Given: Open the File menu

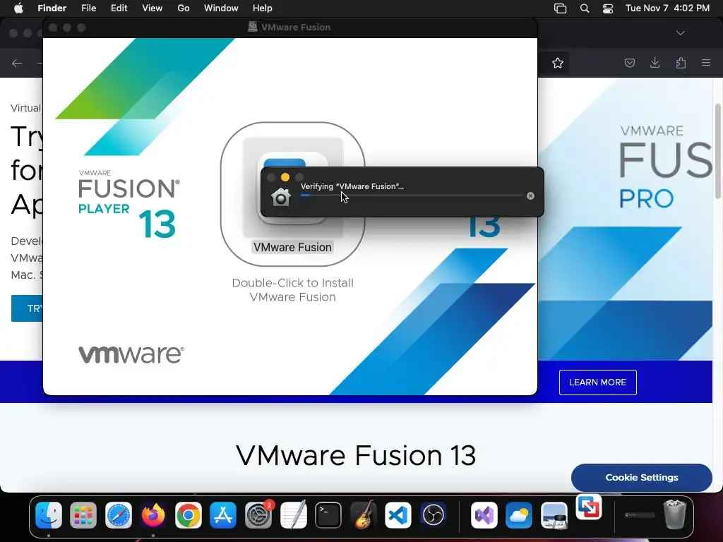Looking at the screenshot, I should coord(88,8).
